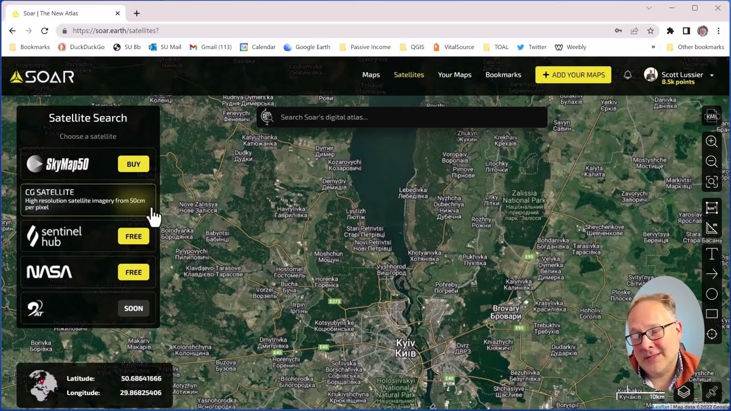The image size is (731, 411).
Task: Choose the rectangle drawing tool
Action: (712, 314)
